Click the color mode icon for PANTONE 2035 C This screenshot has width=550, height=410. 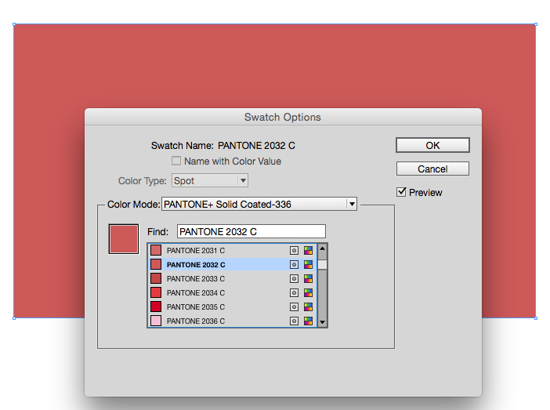[308, 307]
